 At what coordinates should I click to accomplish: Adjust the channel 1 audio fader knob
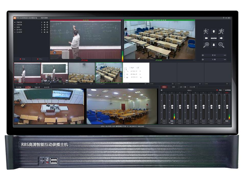pos(164,107)
